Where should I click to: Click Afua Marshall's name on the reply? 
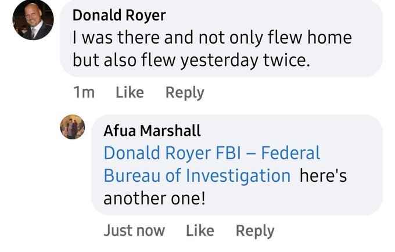coord(152,131)
